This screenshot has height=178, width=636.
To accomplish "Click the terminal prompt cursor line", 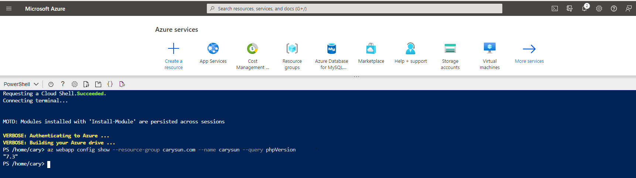I will click(x=27, y=164).
